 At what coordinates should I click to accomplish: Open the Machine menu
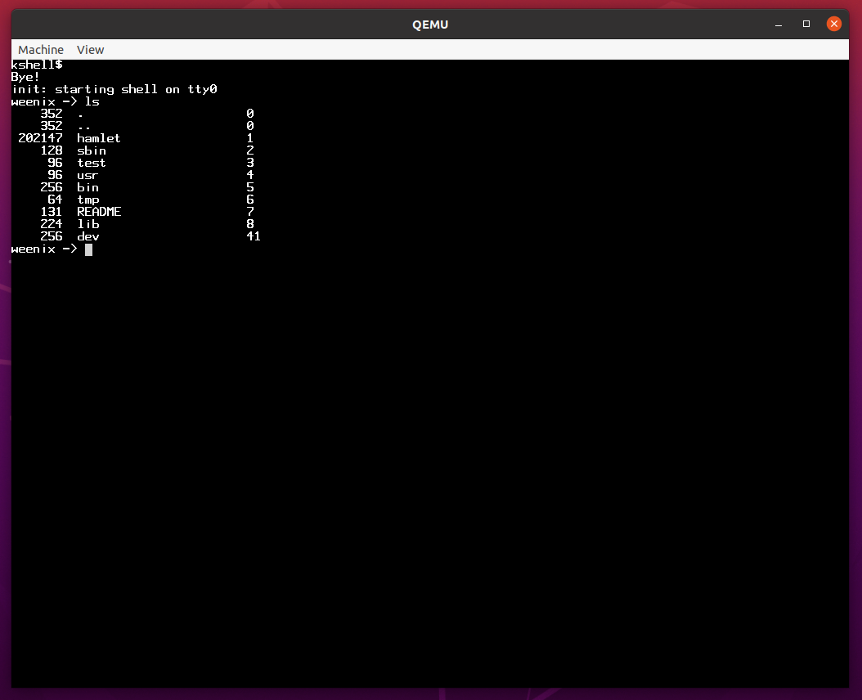pyautogui.click(x=41, y=50)
